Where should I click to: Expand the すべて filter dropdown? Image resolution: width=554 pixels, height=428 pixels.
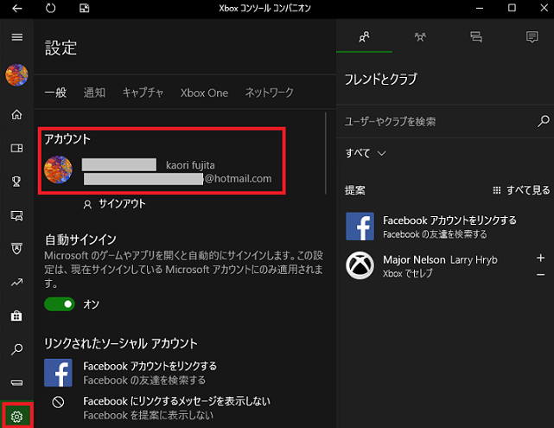click(x=366, y=153)
